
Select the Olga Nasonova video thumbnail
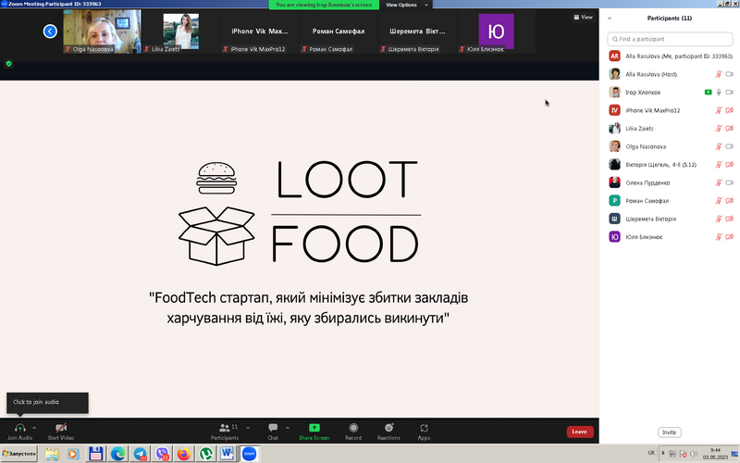102,31
